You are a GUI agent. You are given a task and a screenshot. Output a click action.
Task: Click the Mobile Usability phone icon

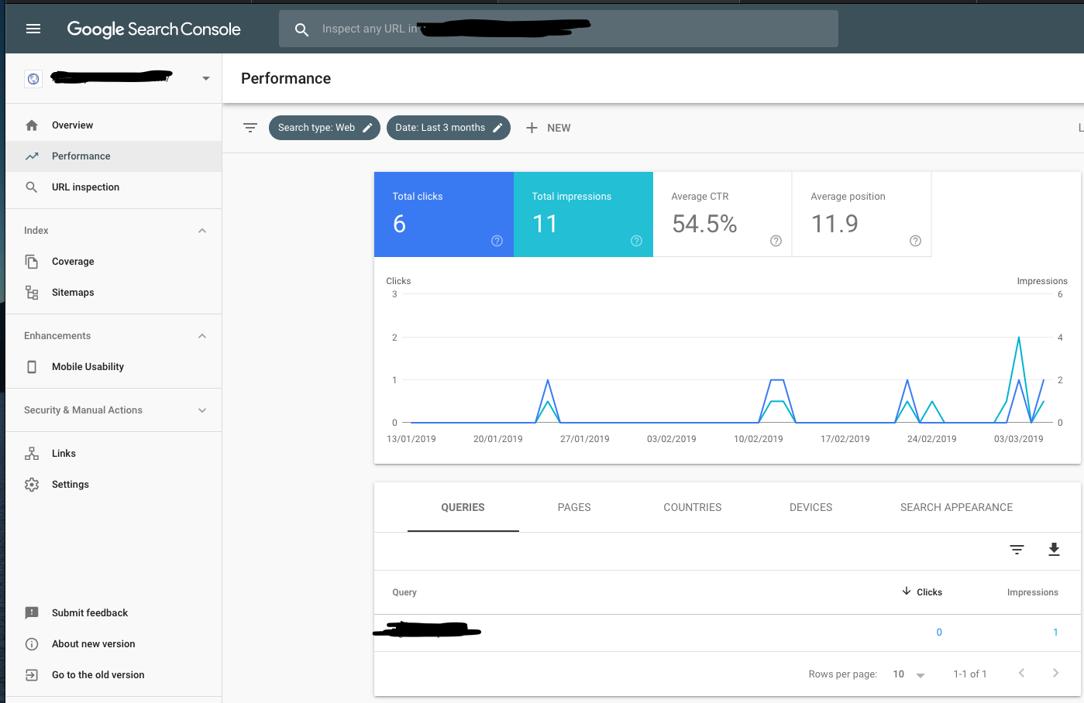pos(32,367)
